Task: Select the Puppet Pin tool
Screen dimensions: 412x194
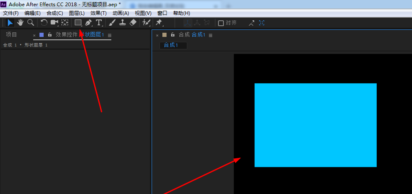Action: point(159,23)
